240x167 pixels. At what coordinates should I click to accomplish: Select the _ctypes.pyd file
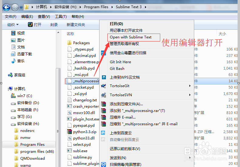(80, 49)
